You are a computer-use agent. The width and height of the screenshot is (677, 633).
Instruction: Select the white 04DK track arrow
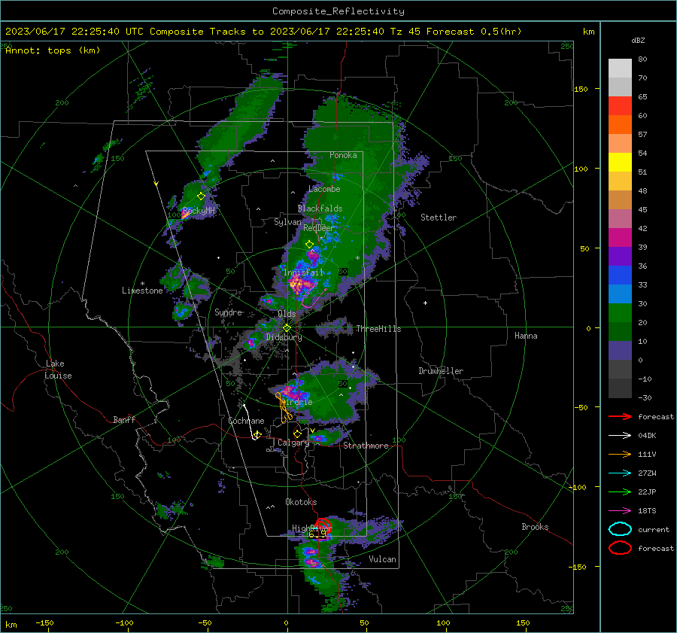620,436
